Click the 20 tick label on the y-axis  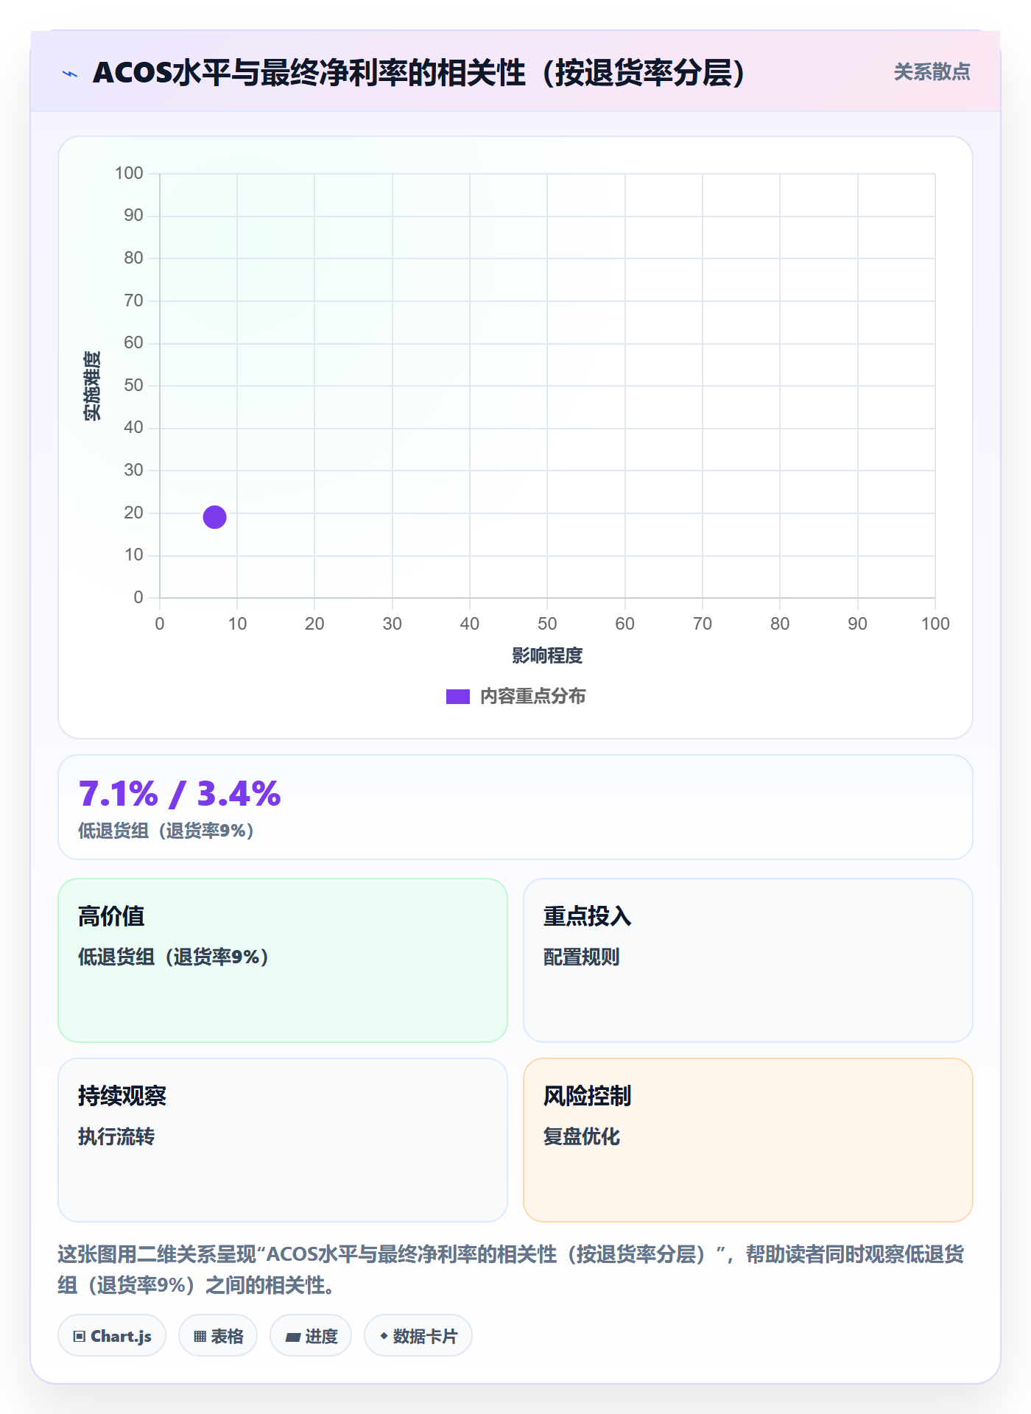click(133, 513)
